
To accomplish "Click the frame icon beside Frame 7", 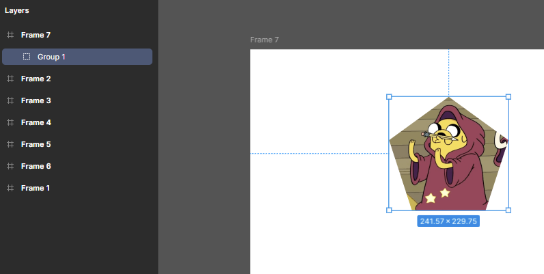I will click(x=10, y=35).
